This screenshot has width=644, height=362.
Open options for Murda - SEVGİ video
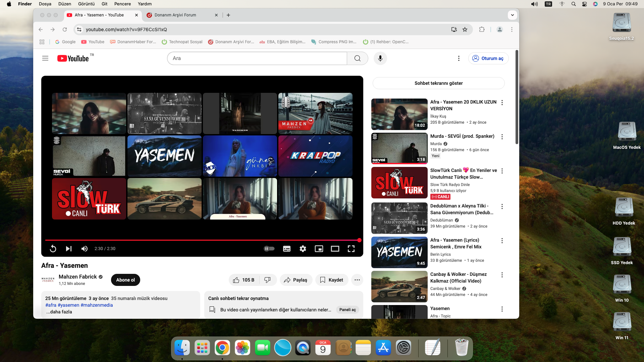point(502,137)
